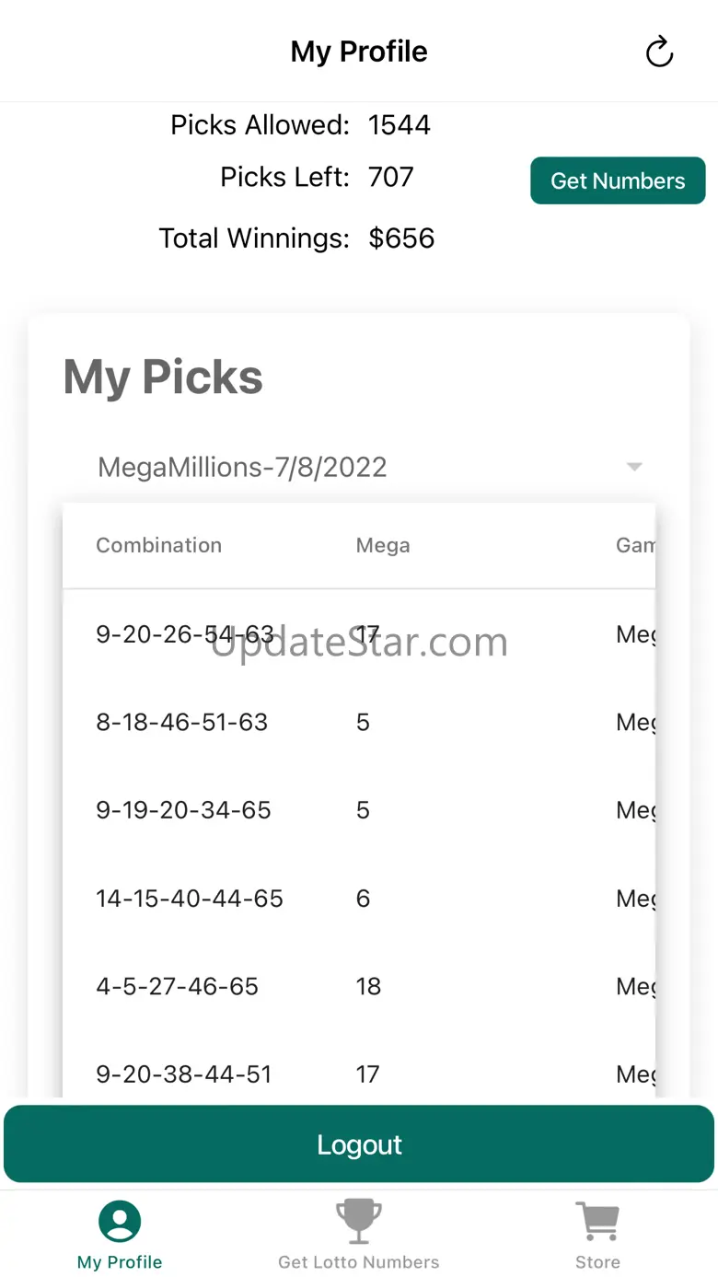Select the 4-5-27-46-65 combination row
This screenshot has height=1277, width=718.
click(178, 987)
